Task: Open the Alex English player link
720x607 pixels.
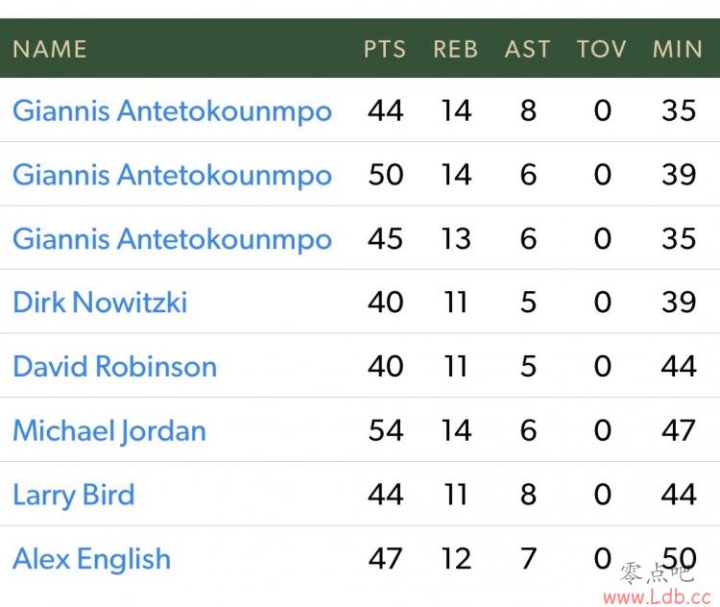Action: pos(92,559)
